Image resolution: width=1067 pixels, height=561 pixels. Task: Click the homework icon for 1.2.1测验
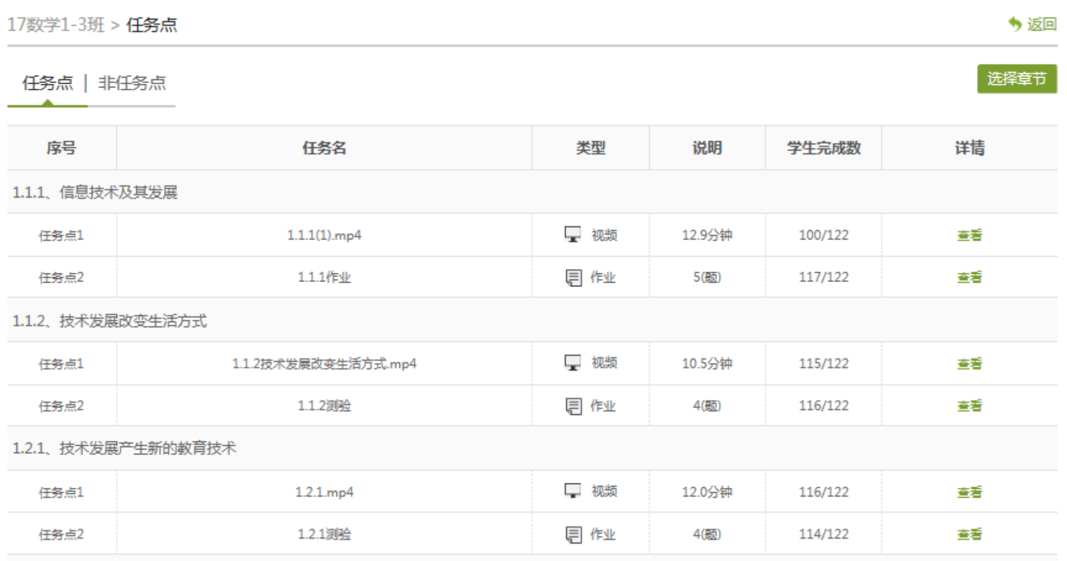point(573,535)
